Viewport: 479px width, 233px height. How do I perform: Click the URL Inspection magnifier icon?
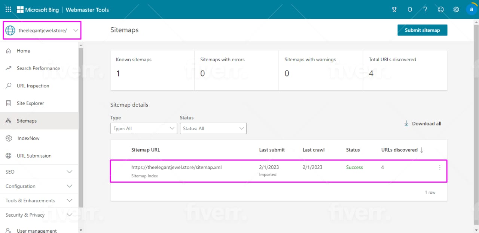coord(9,86)
